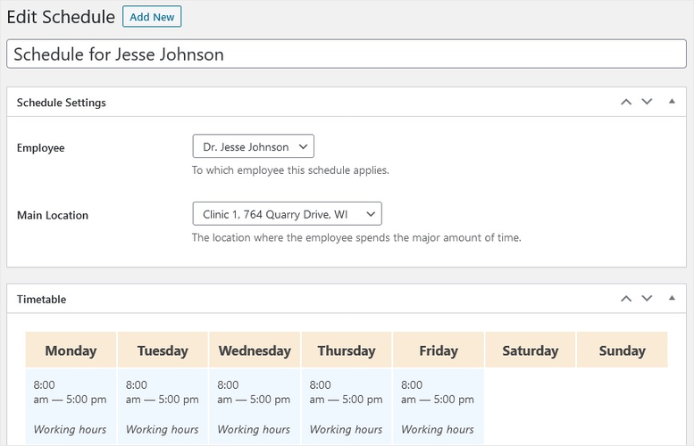
Task: Click the Main Location field label
Action: tap(53, 215)
